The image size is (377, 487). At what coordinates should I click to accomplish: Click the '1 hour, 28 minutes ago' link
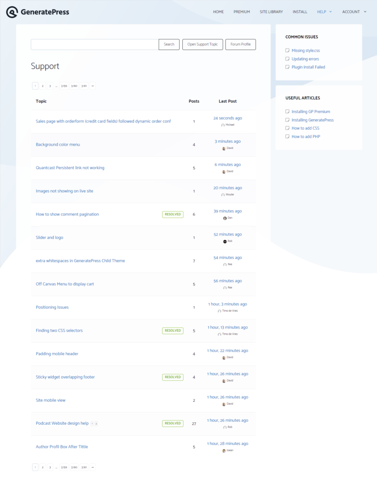(x=228, y=444)
